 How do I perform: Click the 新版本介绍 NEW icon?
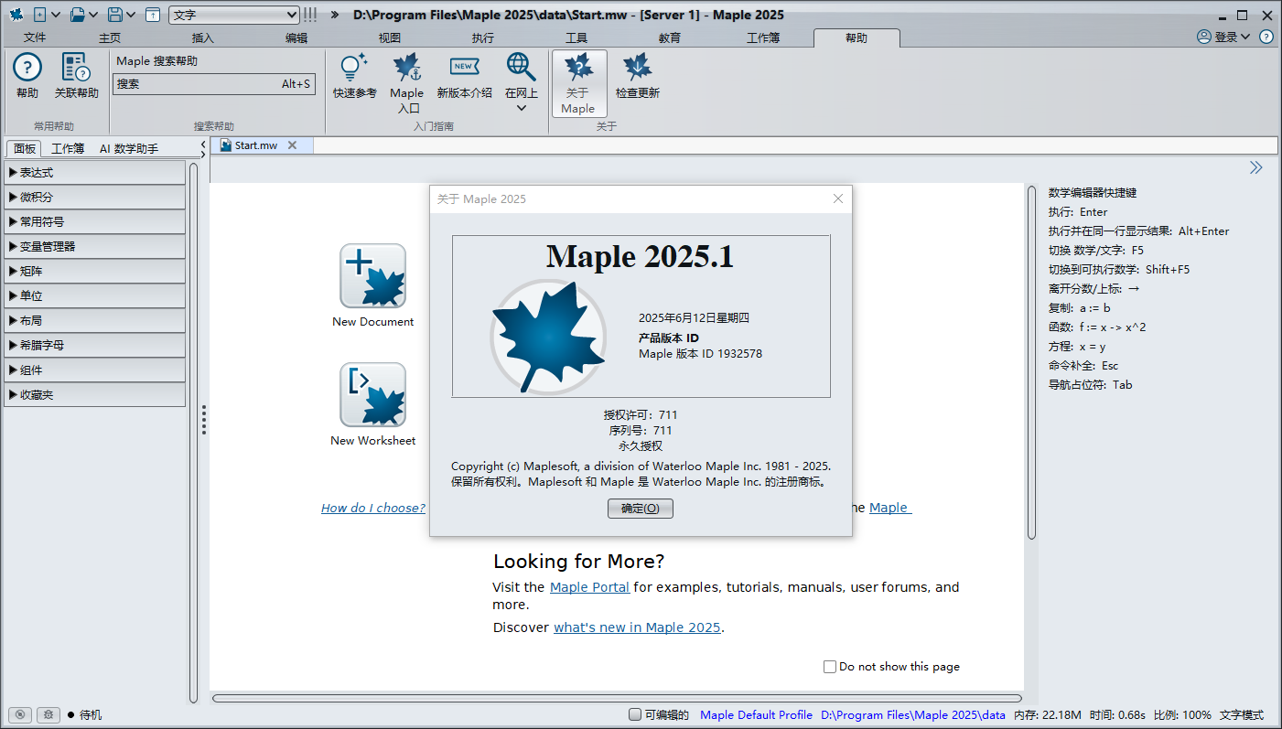tap(464, 69)
